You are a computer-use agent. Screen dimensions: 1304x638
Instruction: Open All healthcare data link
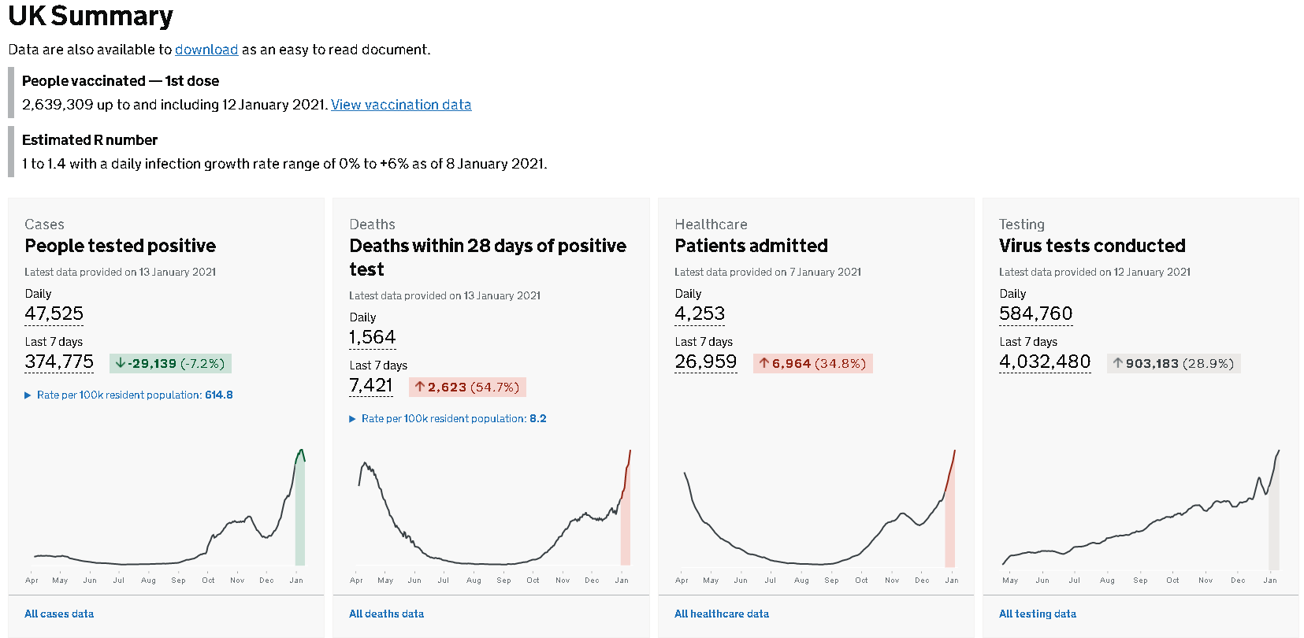[721, 614]
